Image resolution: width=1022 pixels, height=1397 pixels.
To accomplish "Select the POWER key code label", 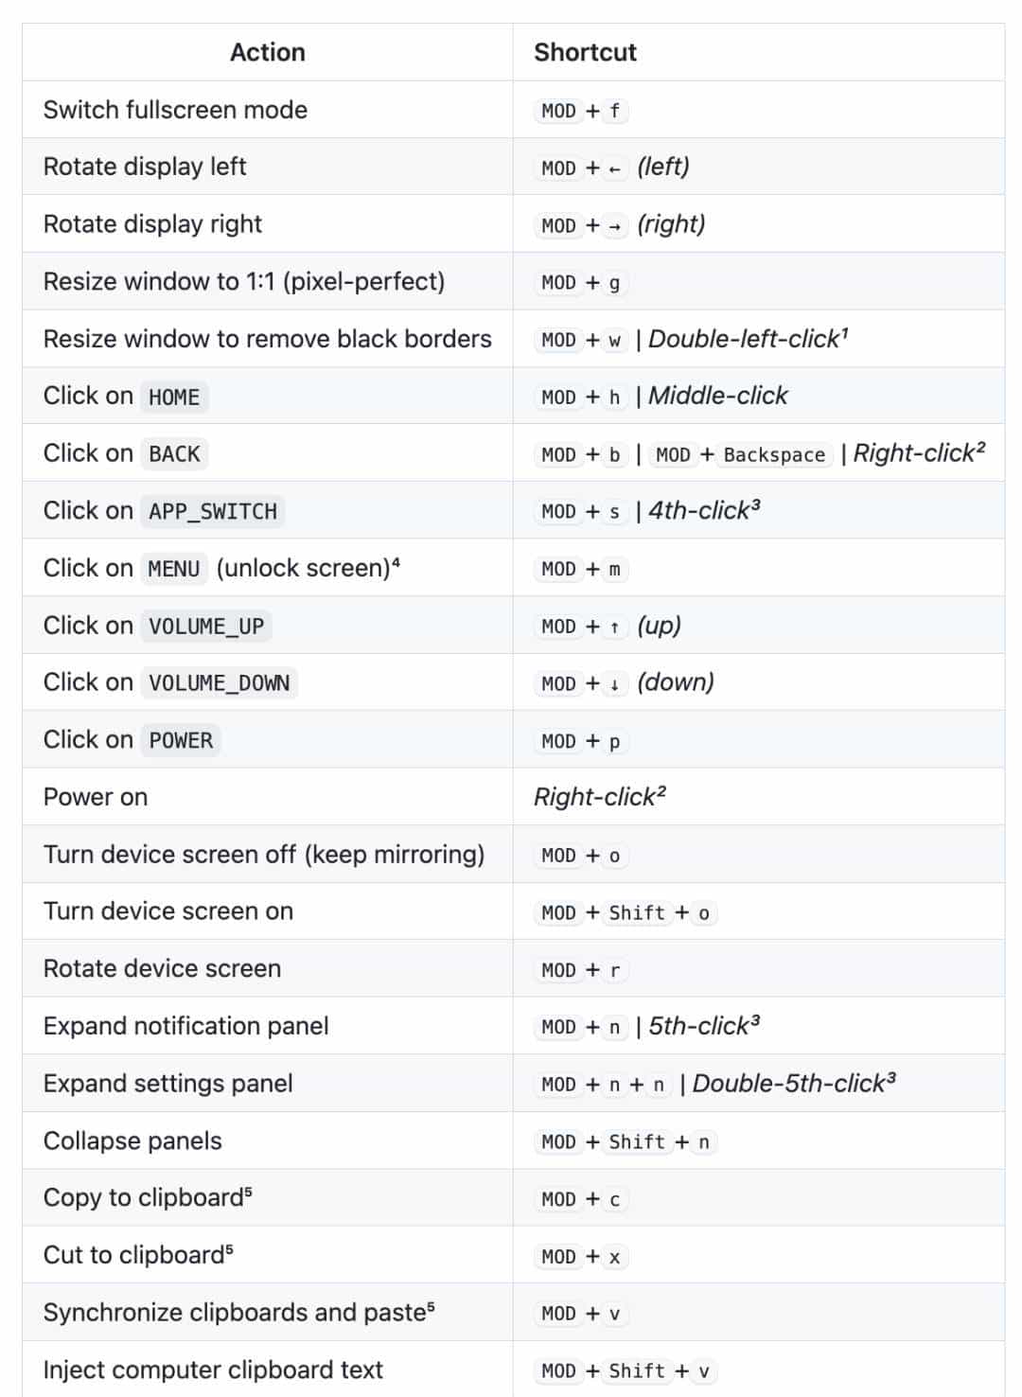I will [181, 741].
